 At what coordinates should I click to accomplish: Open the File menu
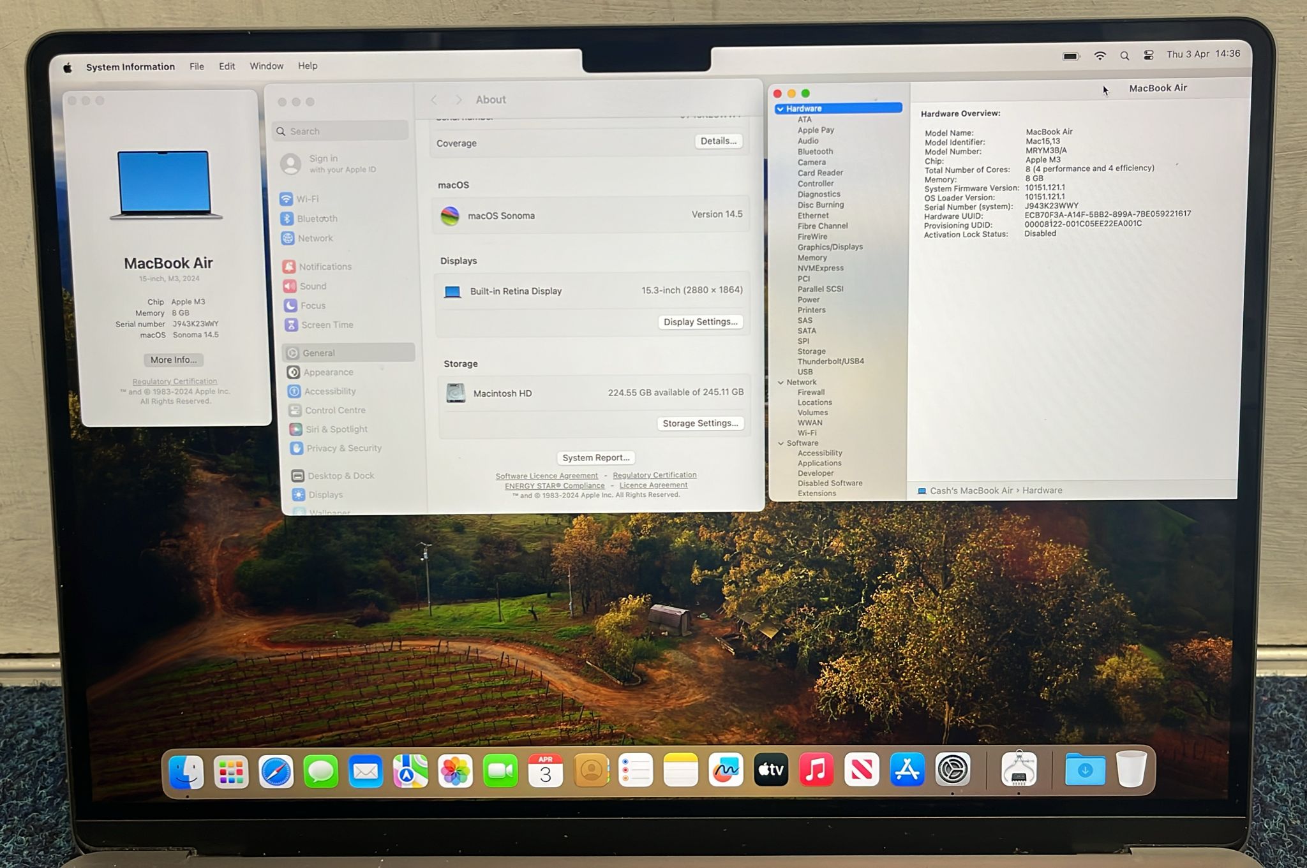pyautogui.click(x=197, y=66)
